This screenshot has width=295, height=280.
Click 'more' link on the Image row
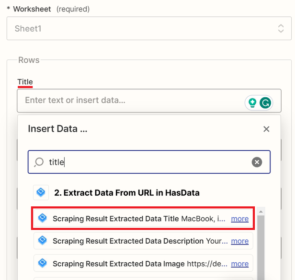(239, 264)
